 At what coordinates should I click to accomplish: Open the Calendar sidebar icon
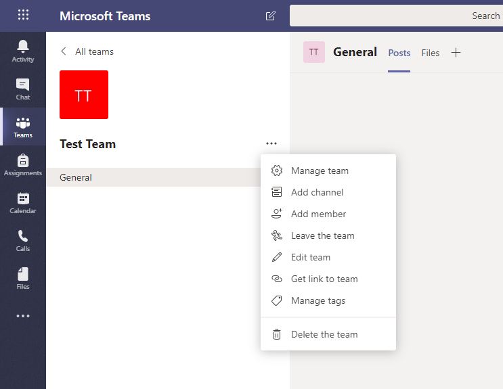coord(23,202)
